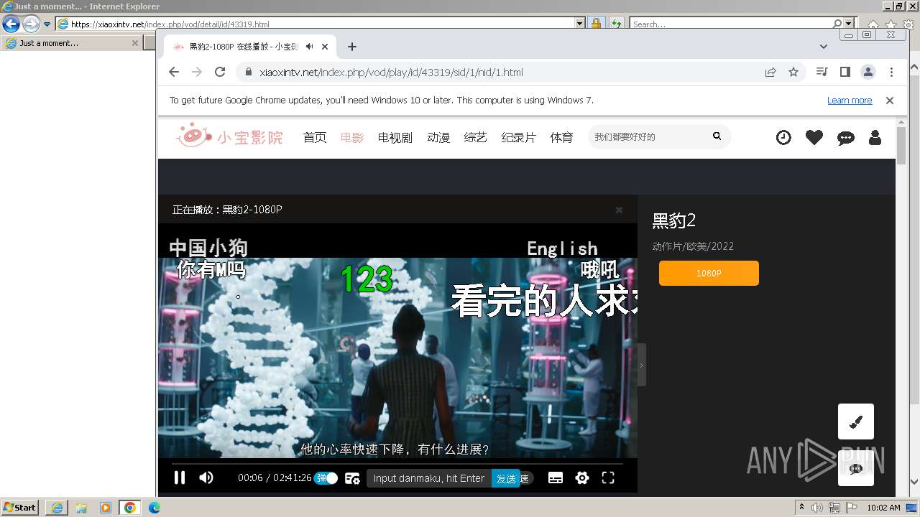Viewport: 920px width, 517px height.
Task: Mute tab audio speaker icon
Action: pos(309,47)
